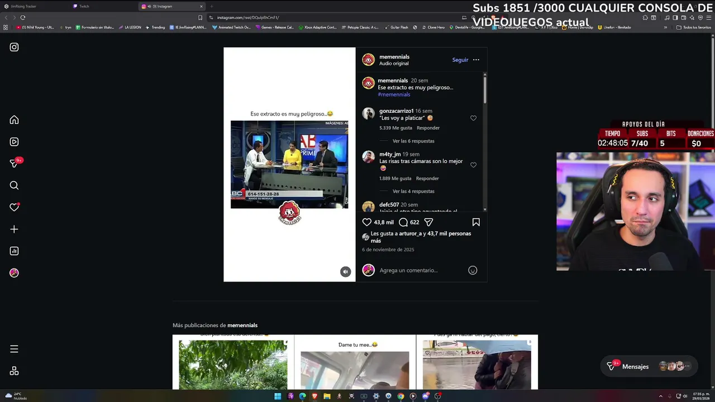715x402 pixels.
Task: Like the reel with heart icon
Action: [x=367, y=222]
